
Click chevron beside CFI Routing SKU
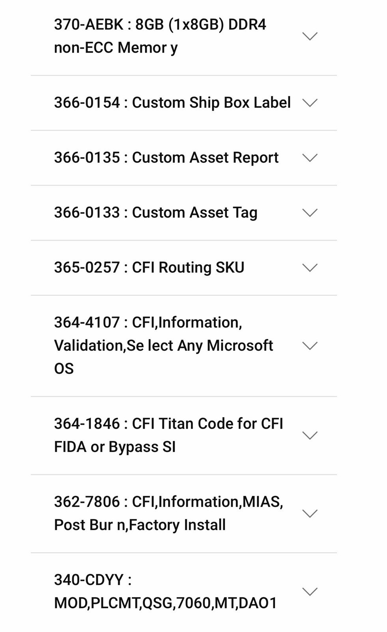click(310, 267)
